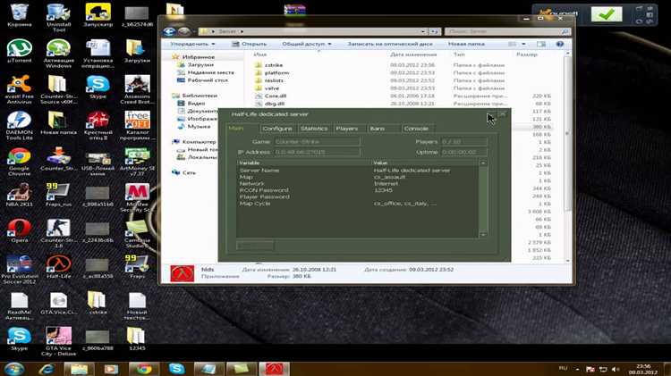
Task: Click the HLDS variable list scroll-up arrow
Action: click(x=483, y=163)
